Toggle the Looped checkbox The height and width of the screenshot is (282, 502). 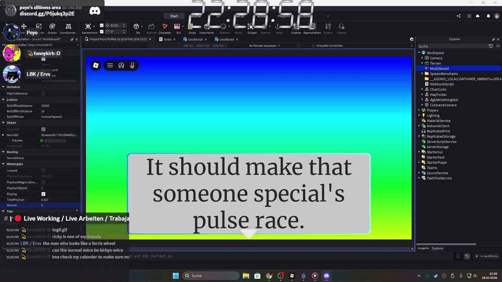point(43,170)
